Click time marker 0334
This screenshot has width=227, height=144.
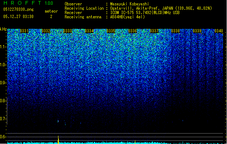click(89, 31)
